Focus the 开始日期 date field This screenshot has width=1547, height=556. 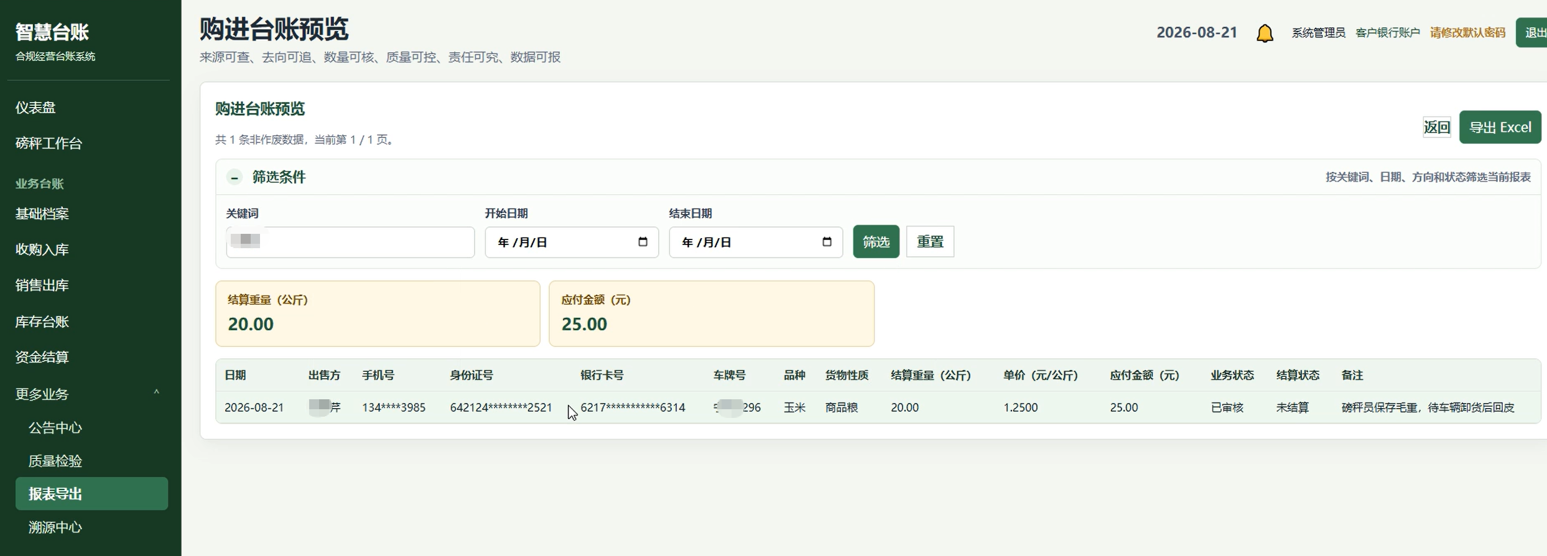572,242
